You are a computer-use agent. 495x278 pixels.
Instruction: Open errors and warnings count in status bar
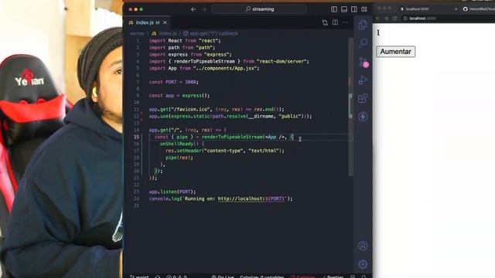[x=176, y=276]
